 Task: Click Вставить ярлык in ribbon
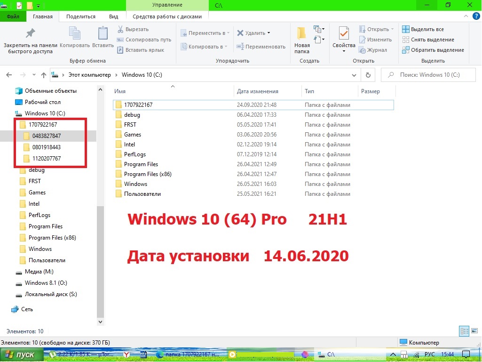[141, 50]
